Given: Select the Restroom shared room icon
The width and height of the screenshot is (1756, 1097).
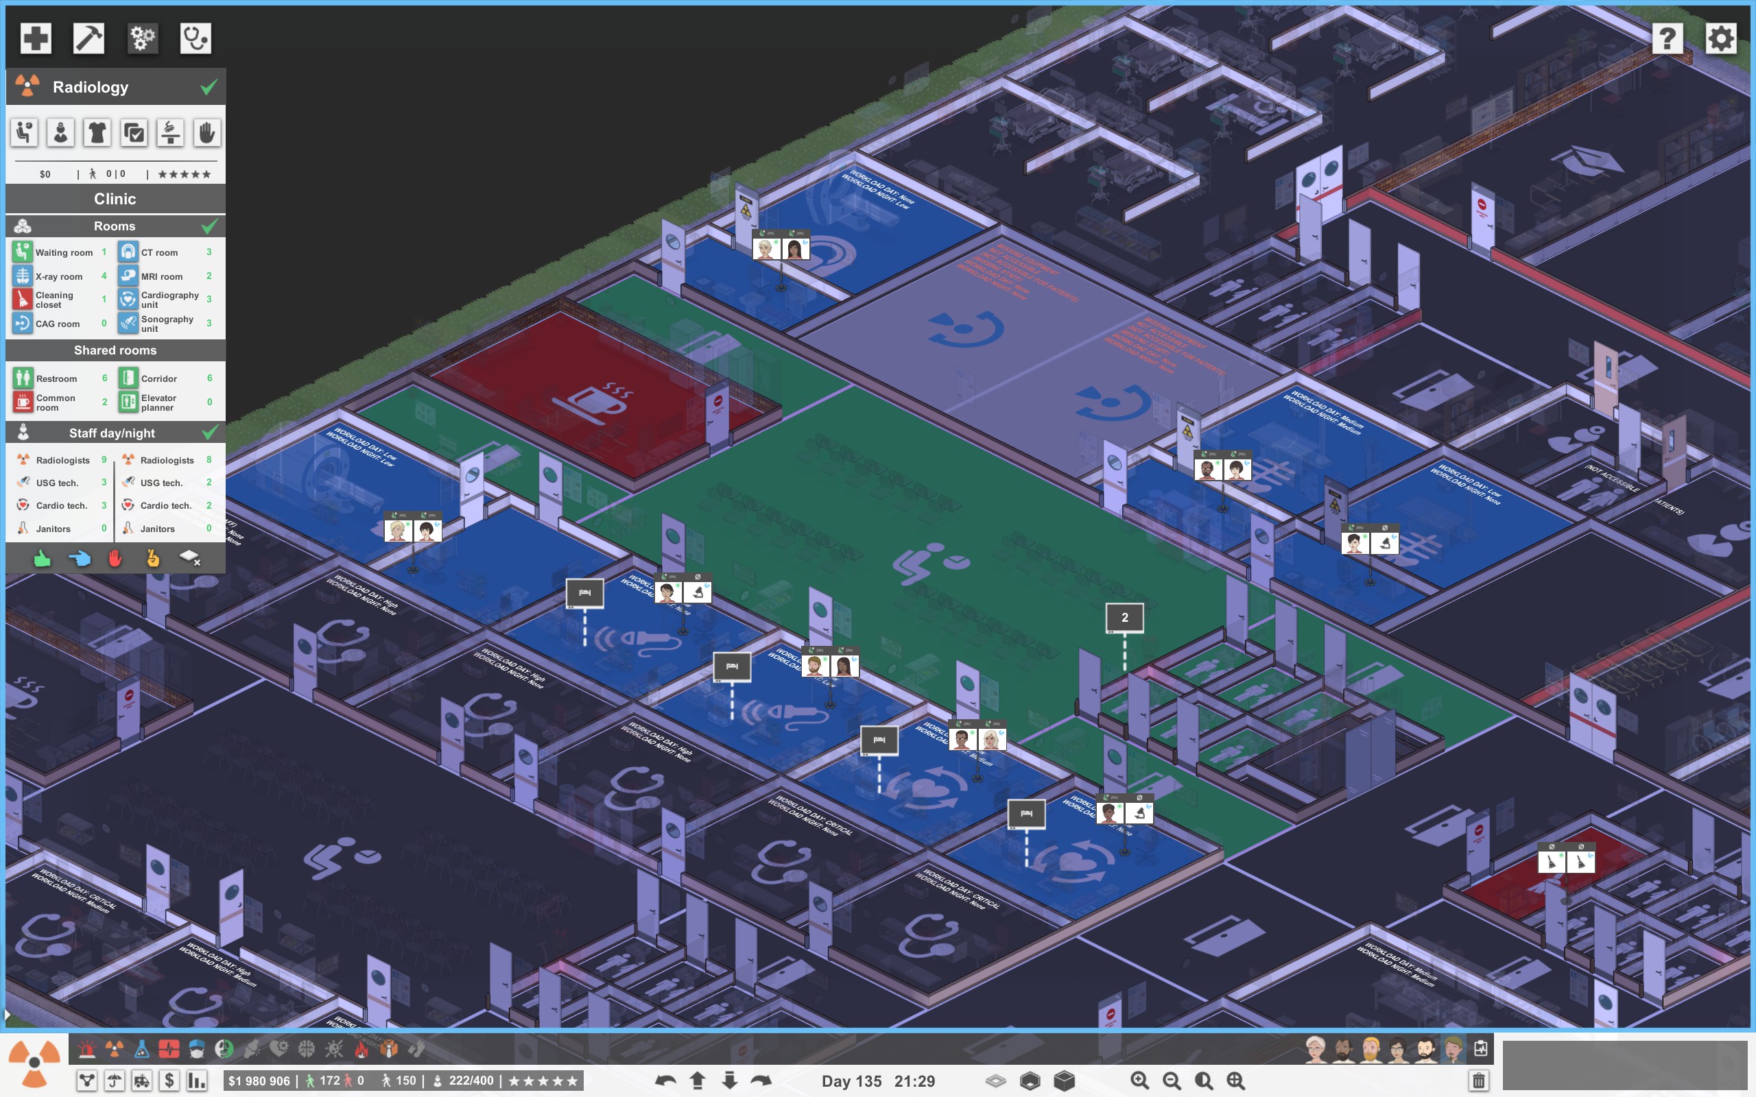Looking at the screenshot, I should pyautogui.click(x=23, y=378).
